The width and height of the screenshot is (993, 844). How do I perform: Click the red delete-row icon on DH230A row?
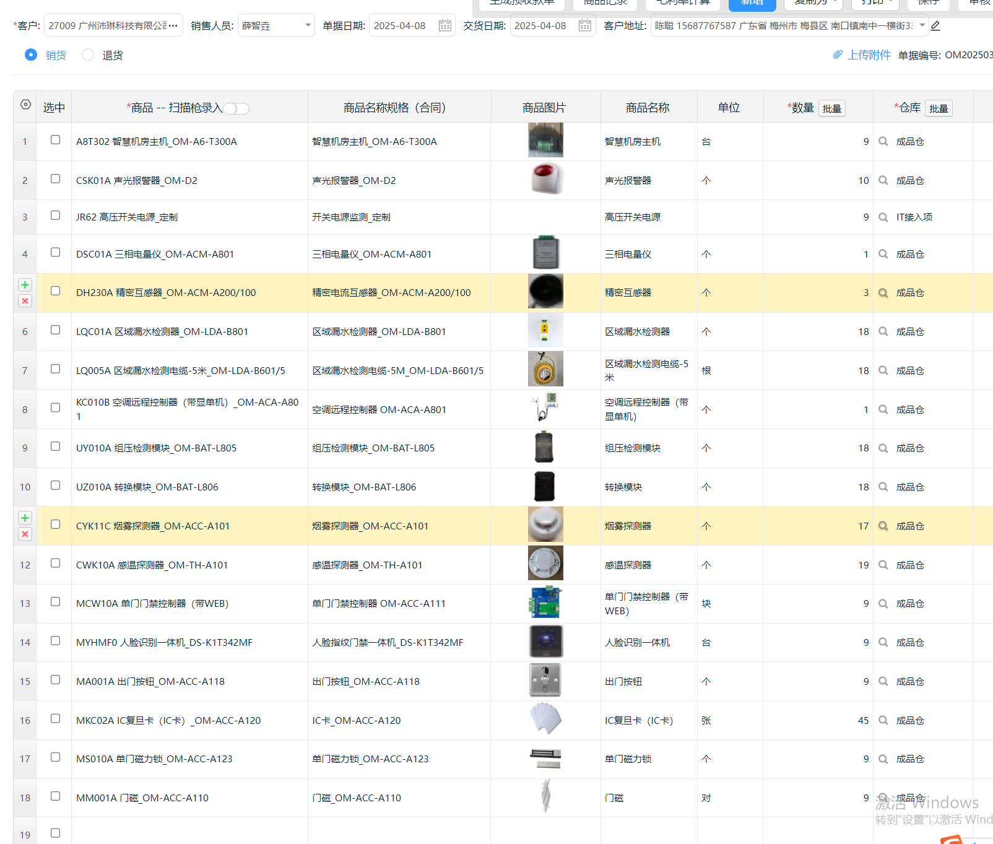(25, 301)
